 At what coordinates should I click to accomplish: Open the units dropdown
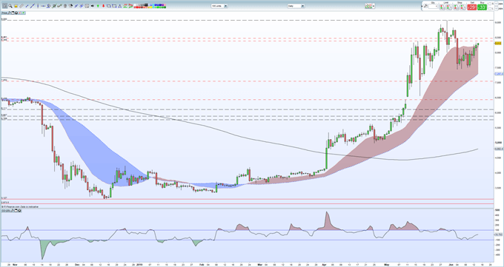(219, 6)
